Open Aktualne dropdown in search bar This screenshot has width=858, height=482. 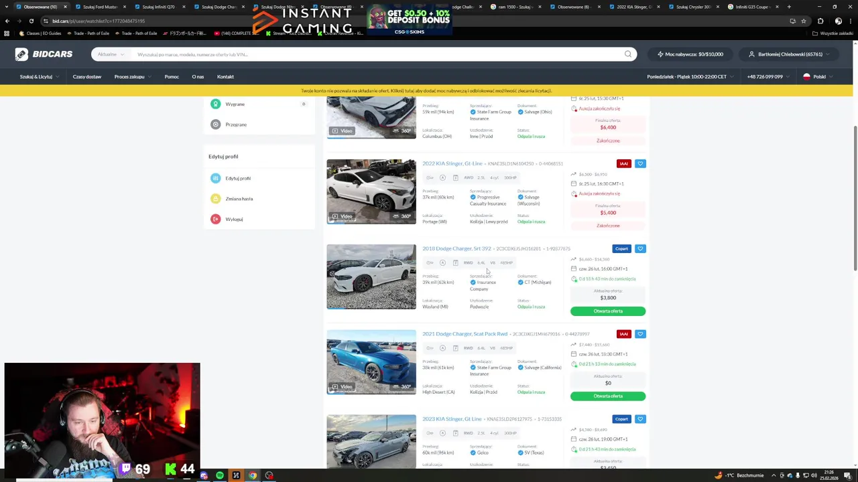click(x=110, y=54)
